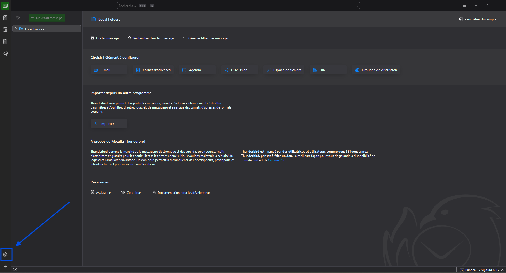Collapse the spaces toolbar
Image resolution: width=506 pixels, height=273 pixels.
5,266
